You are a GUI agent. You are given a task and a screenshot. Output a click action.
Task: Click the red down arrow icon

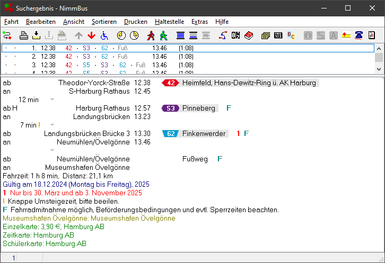[91, 35]
